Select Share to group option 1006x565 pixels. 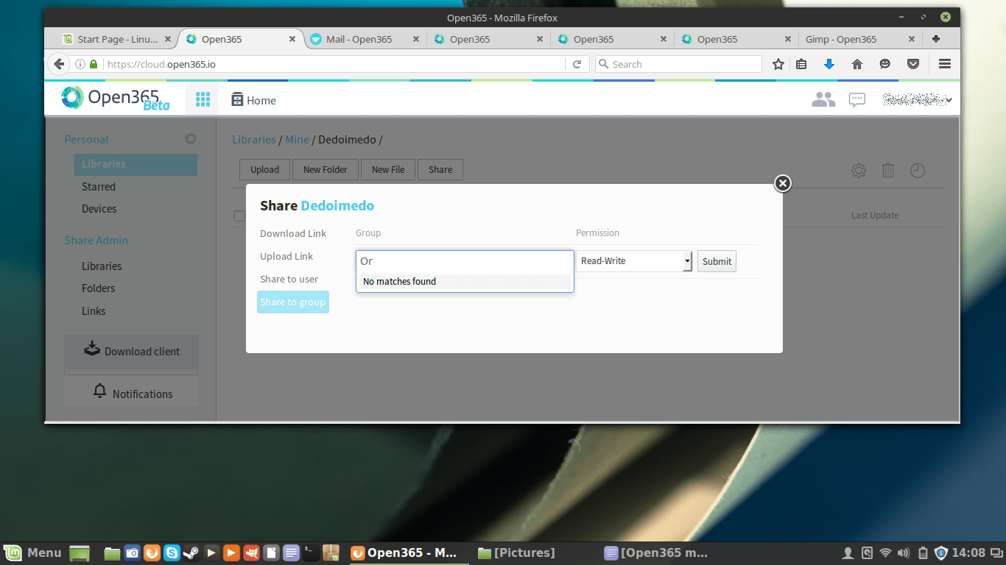293,302
